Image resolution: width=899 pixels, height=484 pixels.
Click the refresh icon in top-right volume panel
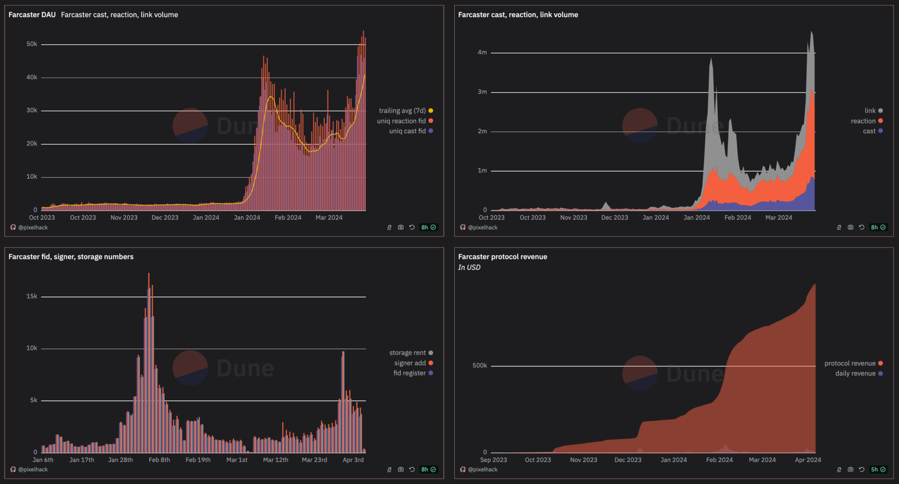coord(862,227)
